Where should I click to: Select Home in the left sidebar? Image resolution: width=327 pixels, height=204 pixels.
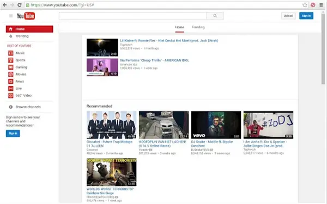click(29, 29)
